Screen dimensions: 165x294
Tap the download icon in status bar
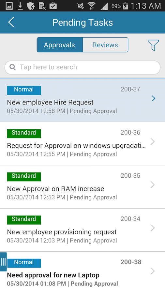20,6
